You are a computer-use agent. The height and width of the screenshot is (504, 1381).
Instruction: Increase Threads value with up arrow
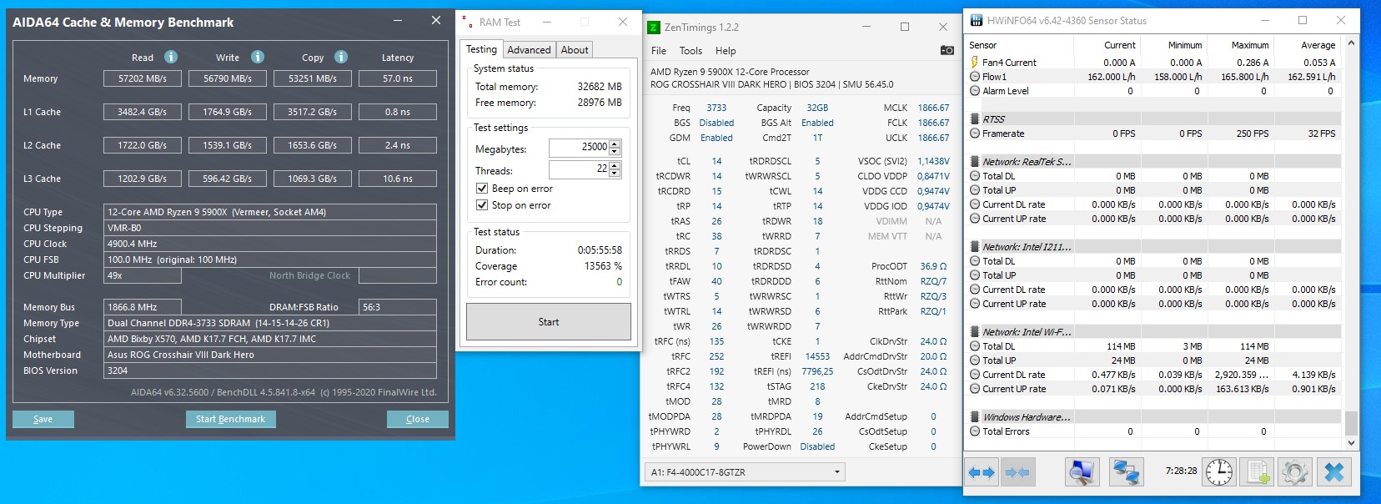coord(615,165)
